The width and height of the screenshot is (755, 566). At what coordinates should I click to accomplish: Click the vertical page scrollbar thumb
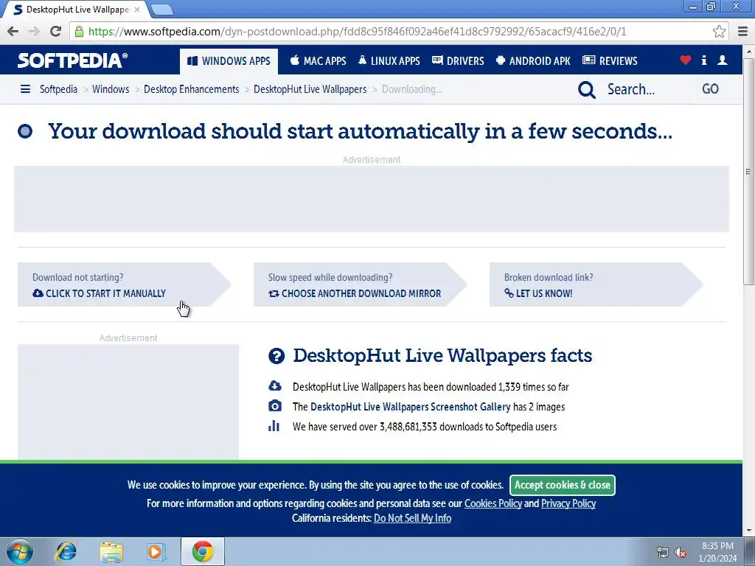pos(748,171)
